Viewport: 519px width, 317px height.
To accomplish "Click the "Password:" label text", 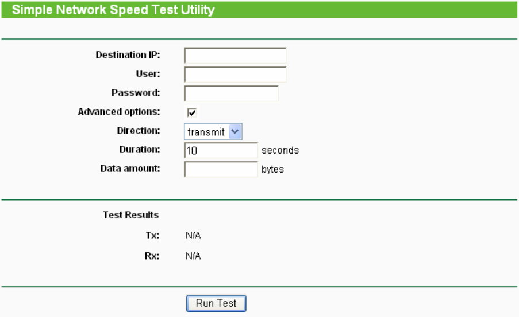I will pos(136,93).
